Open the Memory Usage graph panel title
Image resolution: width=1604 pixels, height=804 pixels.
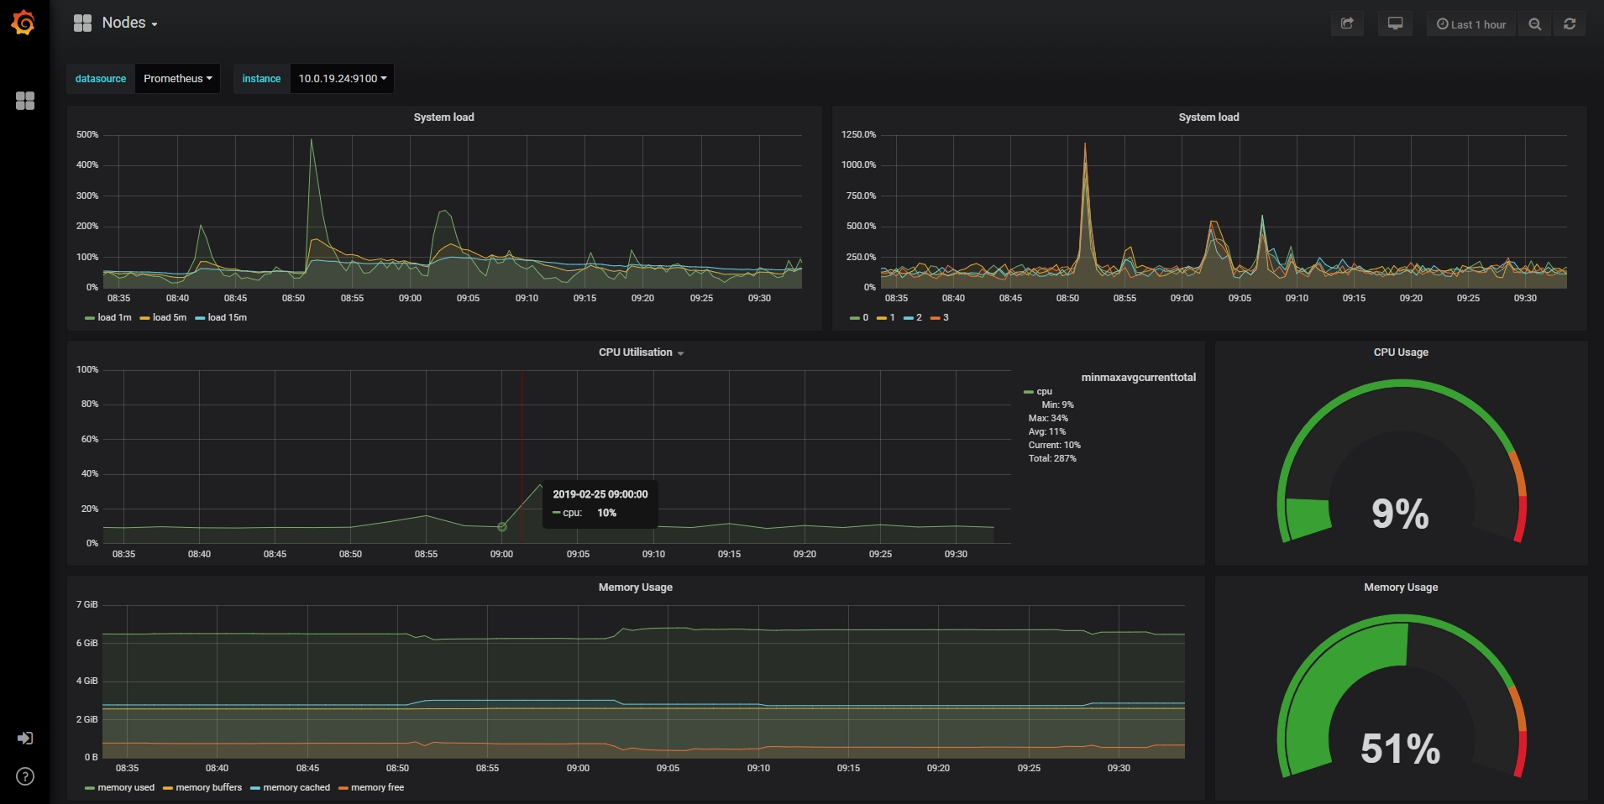(x=635, y=587)
